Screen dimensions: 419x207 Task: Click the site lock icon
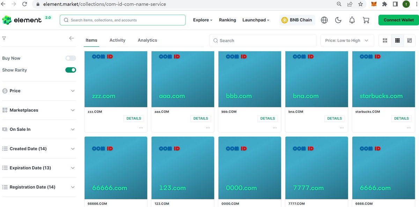[38, 5]
